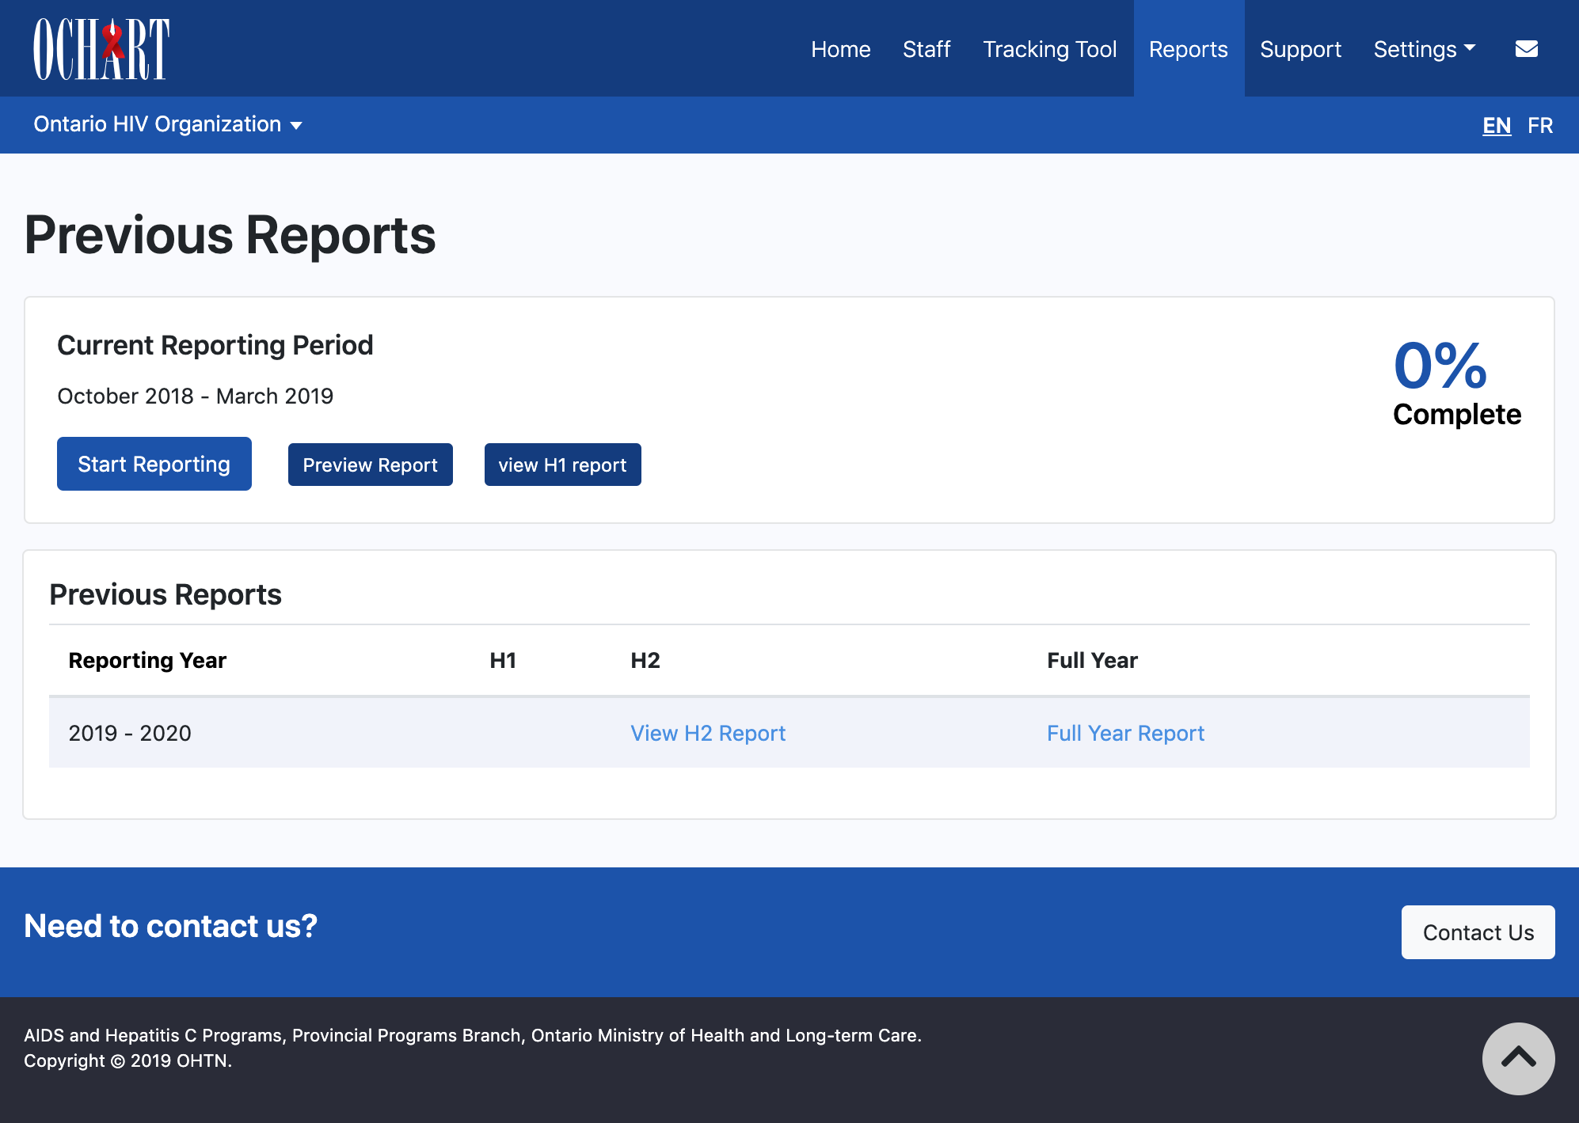Select the Tracking Tool menu
This screenshot has width=1579, height=1123.
(x=1049, y=48)
